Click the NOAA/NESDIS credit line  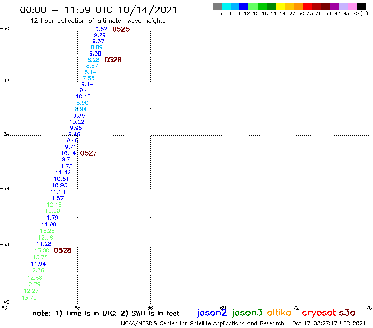pyautogui.click(x=203, y=324)
